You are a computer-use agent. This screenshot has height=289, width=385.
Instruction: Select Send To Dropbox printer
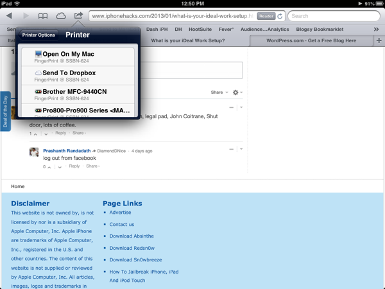coord(69,73)
